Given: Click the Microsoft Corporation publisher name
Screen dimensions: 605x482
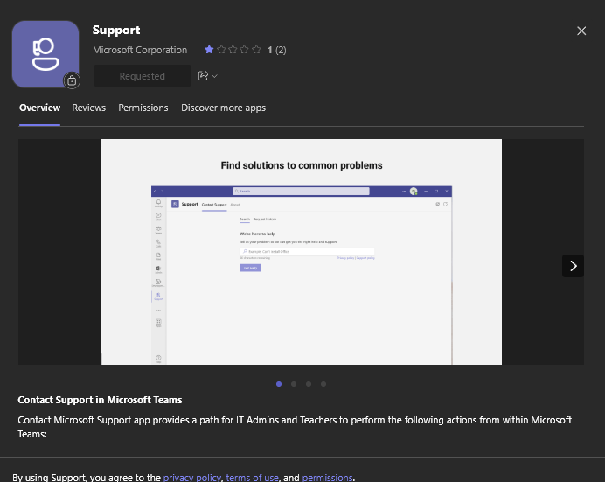Looking at the screenshot, I should pyautogui.click(x=140, y=50).
